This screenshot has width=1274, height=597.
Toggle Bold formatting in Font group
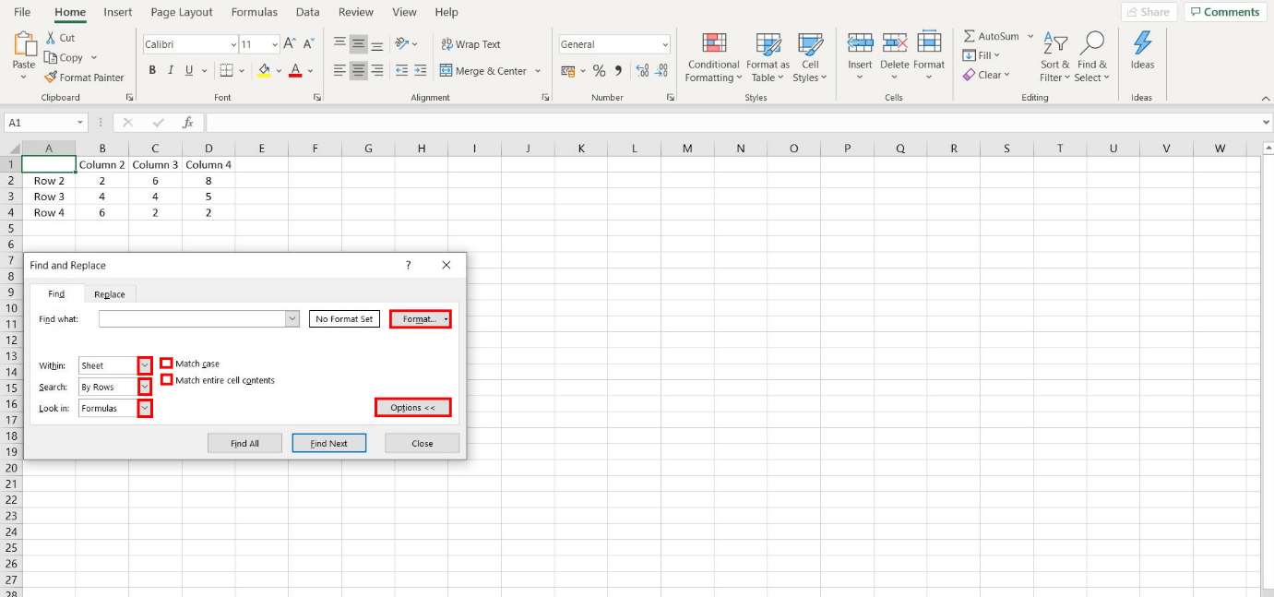[152, 71]
